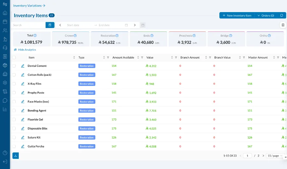
Task: Check the Cotton Rolls (pack) row checkbox
Action: pyautogui.click(x=14, y=75)
